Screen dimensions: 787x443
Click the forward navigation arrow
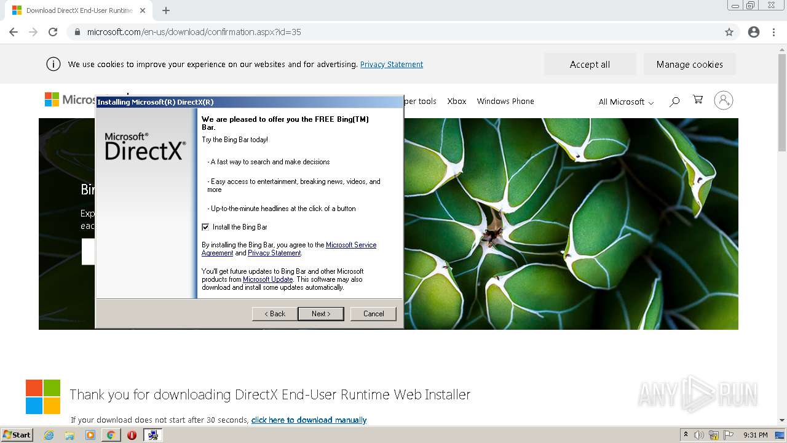pos(33,32)
